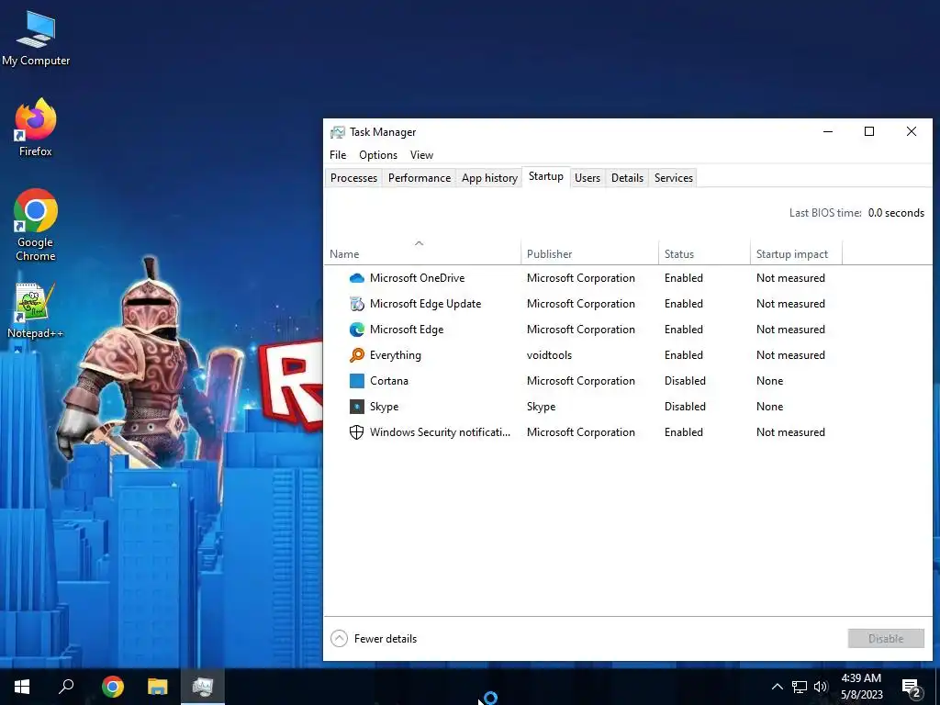Open the Action Center notifications icon
The width and height of the screenshot is (940, 705).
(x=911, y=688)
